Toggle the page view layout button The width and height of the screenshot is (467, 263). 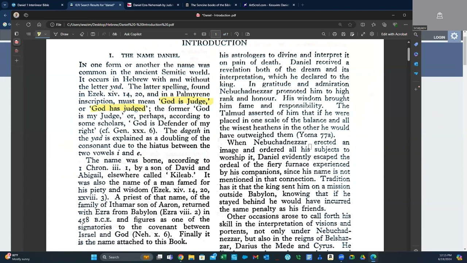coord(247,34)
